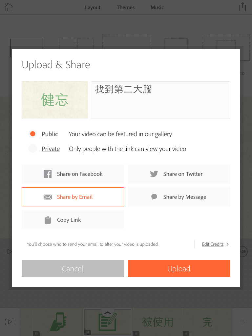This screenshot has height=336, width=252.
Task: Share on Twitter
Action: click(179, 174)
